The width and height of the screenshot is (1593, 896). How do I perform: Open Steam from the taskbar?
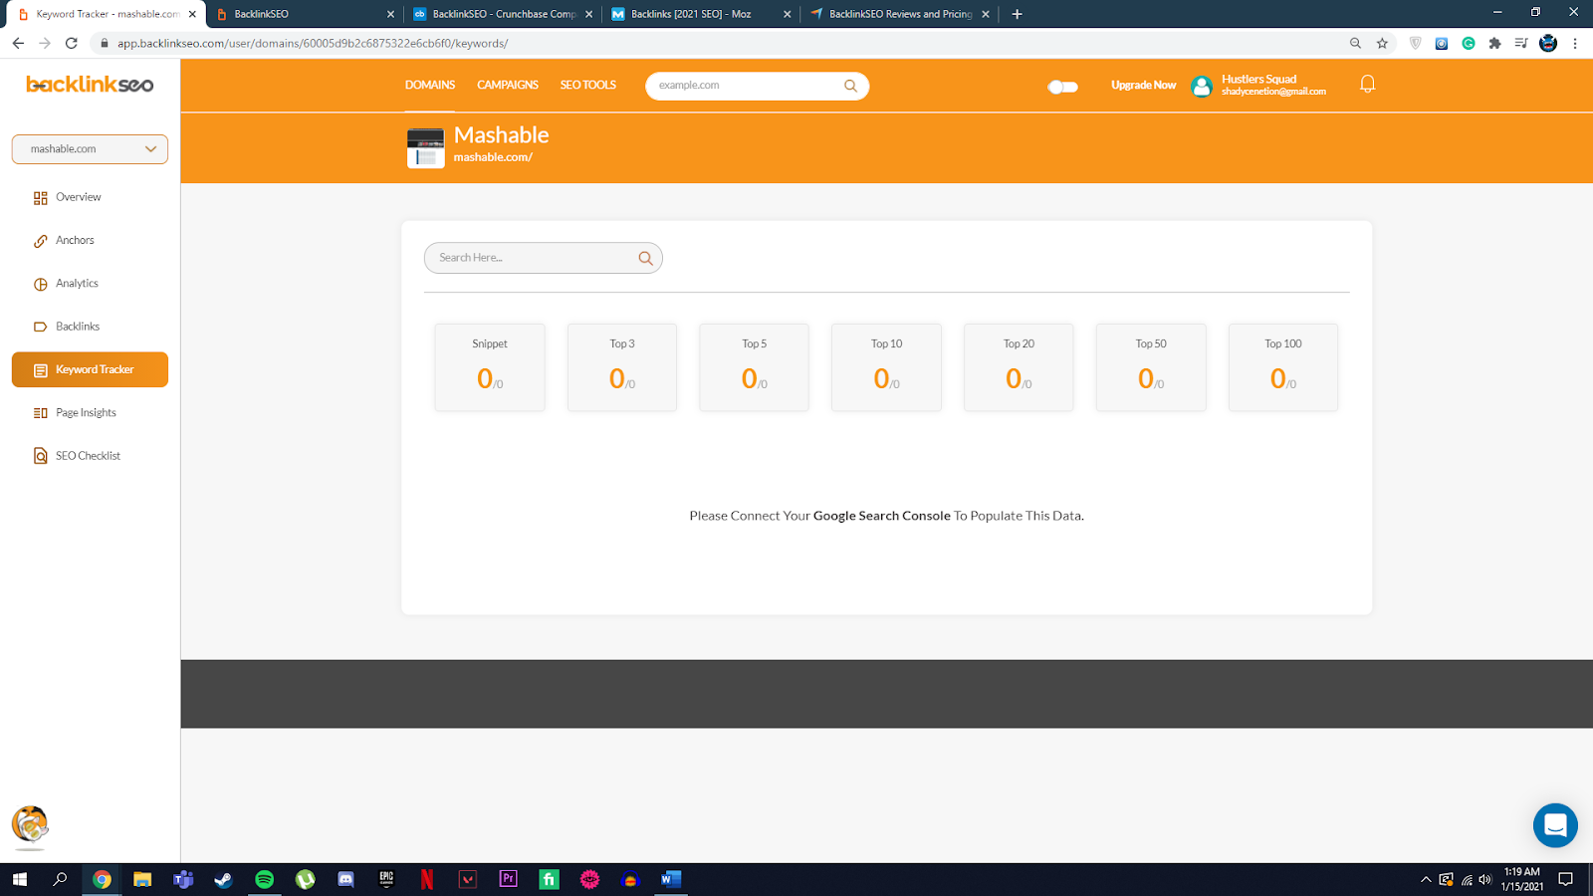tap(223, 879)
